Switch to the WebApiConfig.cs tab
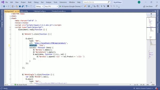This screenshot has height=90, width=160. pos(42,11)
